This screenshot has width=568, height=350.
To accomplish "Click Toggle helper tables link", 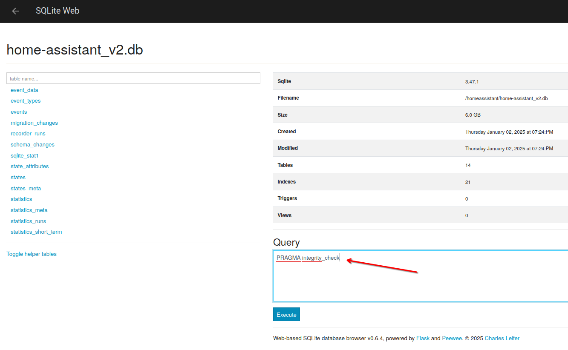I will pos(32,254).
